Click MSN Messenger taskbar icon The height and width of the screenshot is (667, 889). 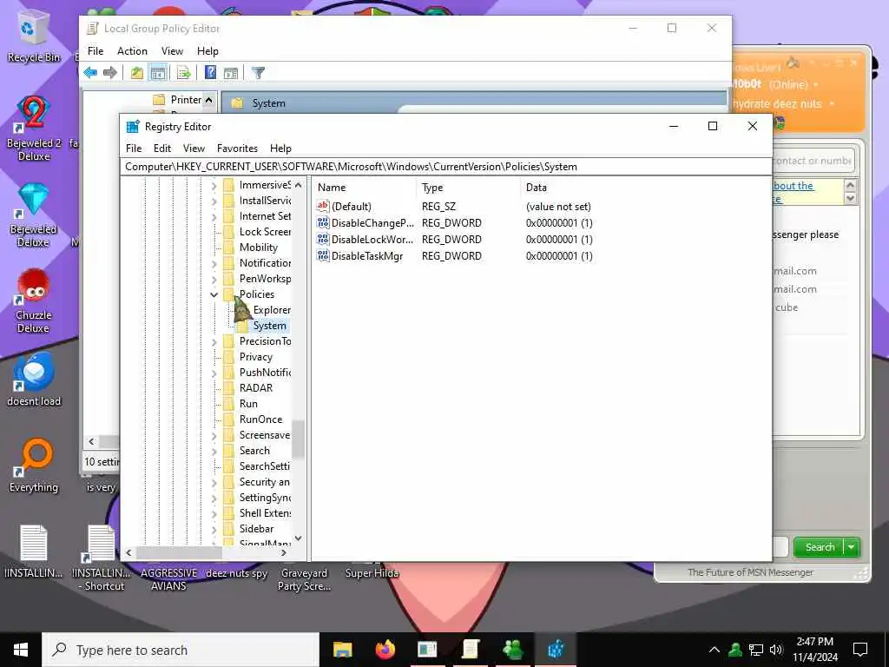click(x=513, y=649)
